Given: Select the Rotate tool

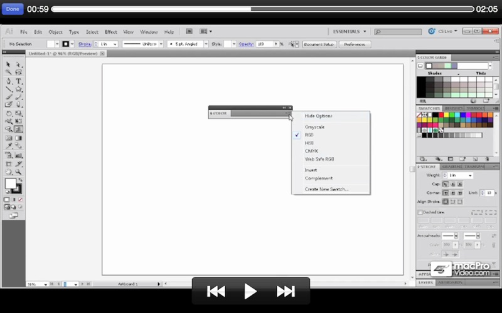Looking at the screenshot, I should pyautogui.click(x=9, y=114).
